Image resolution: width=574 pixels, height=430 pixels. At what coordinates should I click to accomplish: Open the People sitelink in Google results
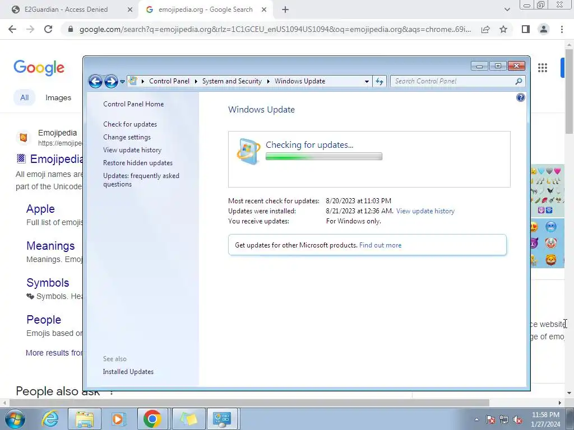[44, 320]
